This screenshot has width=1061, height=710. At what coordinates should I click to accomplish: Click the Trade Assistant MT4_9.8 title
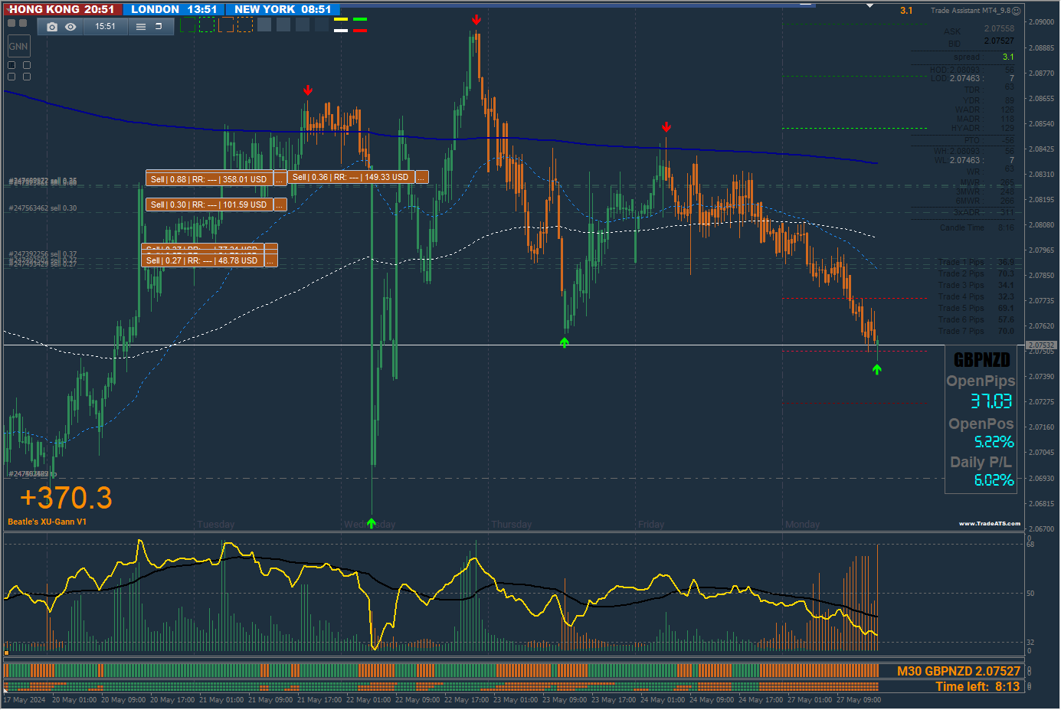tap(971, 11)
